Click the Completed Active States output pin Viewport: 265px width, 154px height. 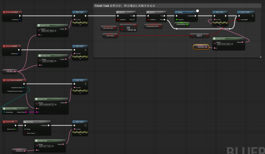[x=24, y=91]
